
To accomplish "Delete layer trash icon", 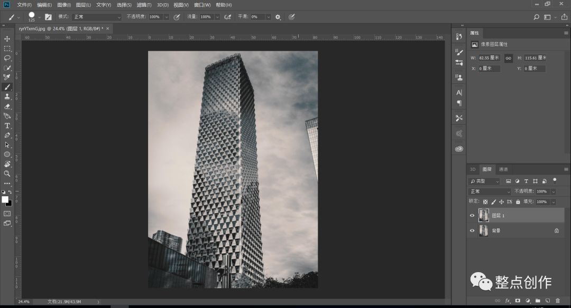I will (x=558, y=301).
